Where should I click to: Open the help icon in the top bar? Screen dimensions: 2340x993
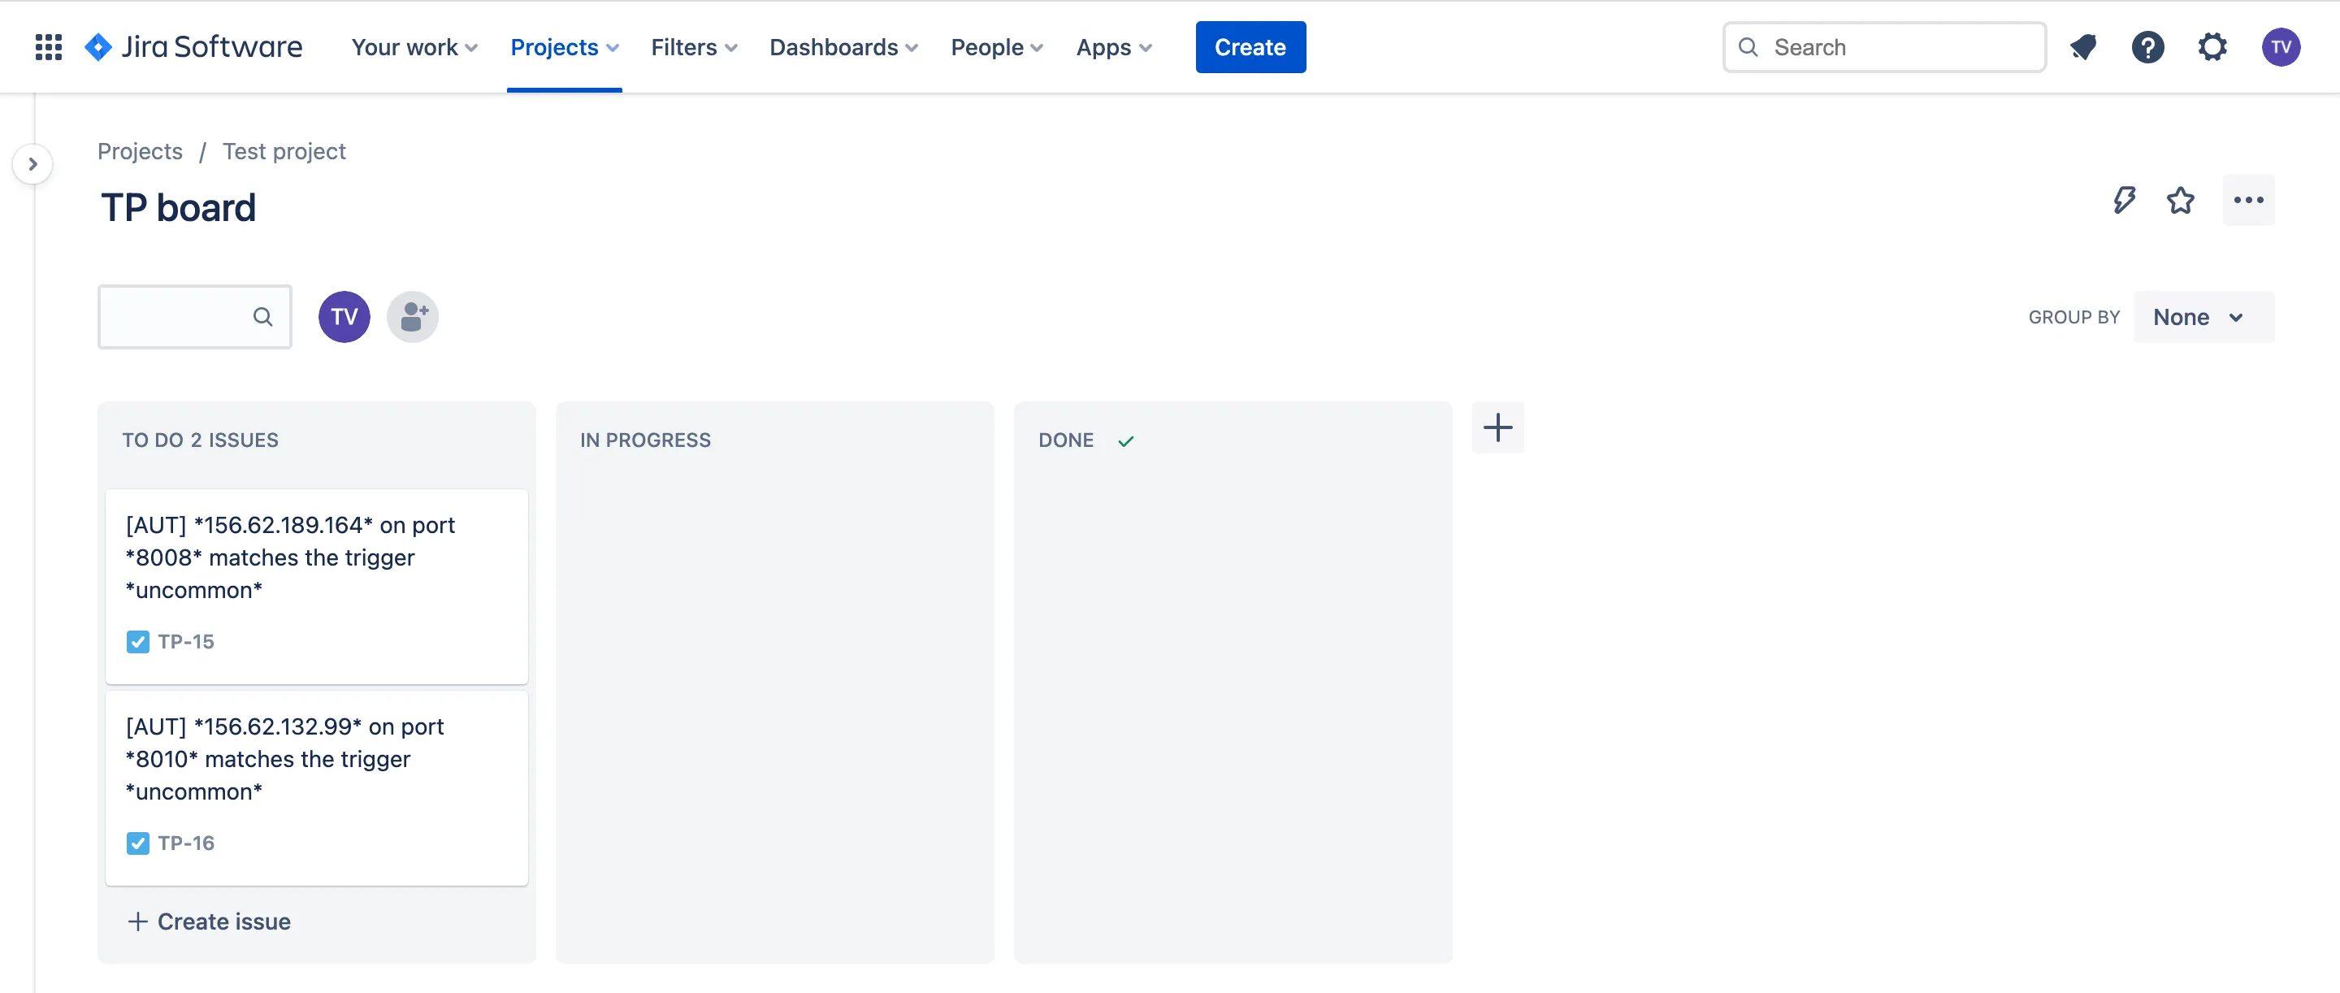tap(2147, 46)
